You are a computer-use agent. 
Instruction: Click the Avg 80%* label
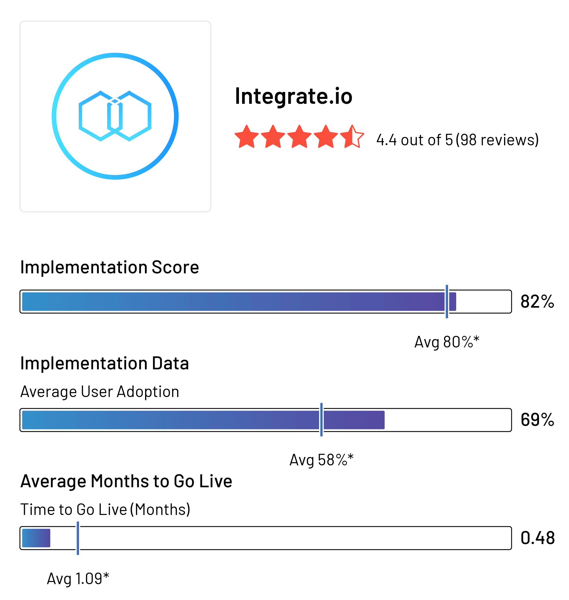(447, 342)
